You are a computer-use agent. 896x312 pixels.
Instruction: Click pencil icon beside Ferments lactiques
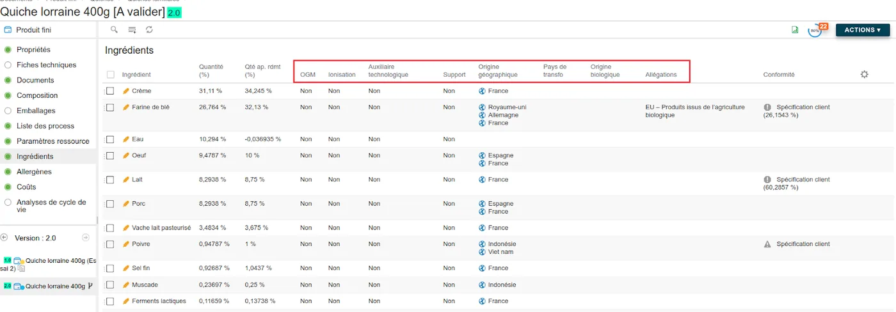tap(126, 300)
